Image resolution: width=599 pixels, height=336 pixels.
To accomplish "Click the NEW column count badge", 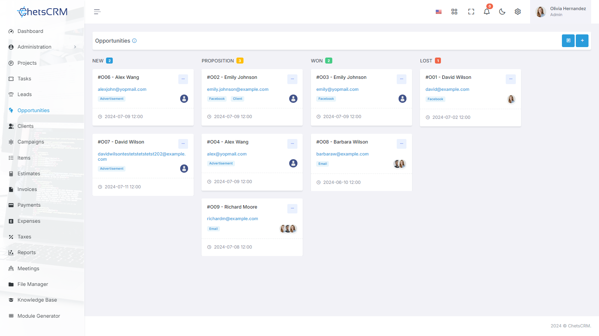I will (x=109, y=61).
